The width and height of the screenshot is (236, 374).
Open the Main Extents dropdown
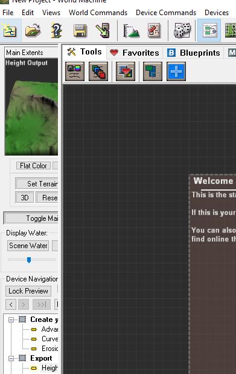[31, 53]
